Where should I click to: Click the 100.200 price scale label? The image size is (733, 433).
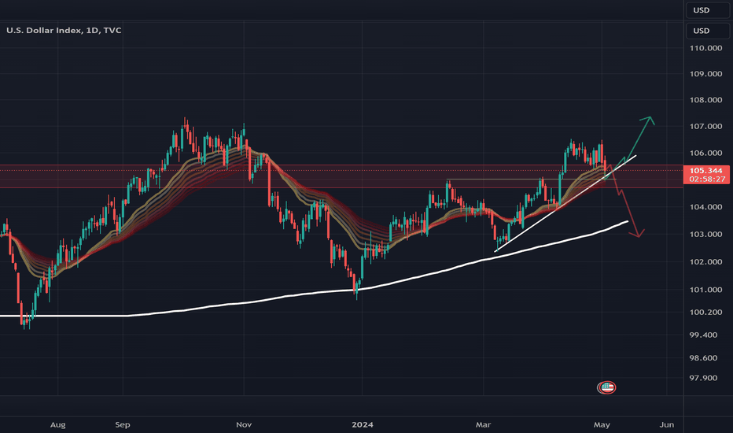706,313
